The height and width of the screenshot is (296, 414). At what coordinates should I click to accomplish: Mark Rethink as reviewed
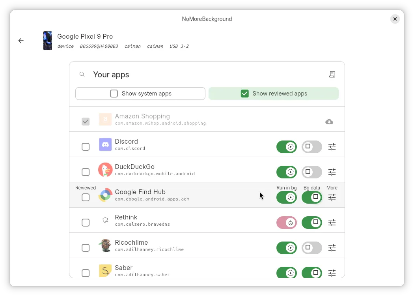pos(86,223)
